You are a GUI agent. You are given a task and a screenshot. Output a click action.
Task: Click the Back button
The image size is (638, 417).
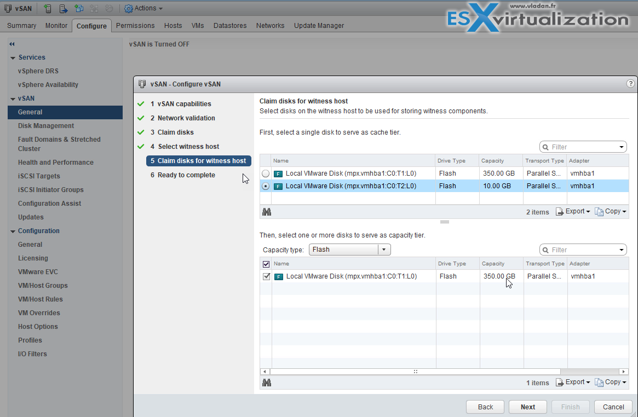click(485, 407)
